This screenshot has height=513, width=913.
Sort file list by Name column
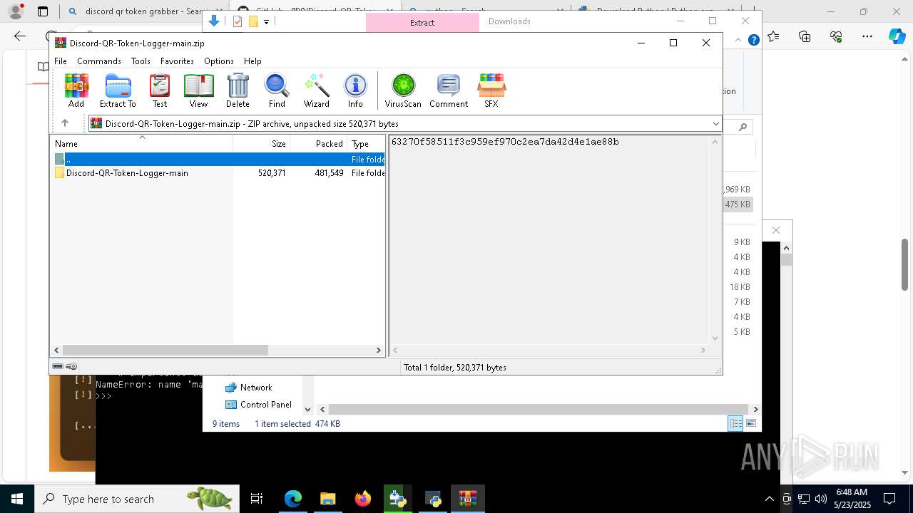pos(141,143)
